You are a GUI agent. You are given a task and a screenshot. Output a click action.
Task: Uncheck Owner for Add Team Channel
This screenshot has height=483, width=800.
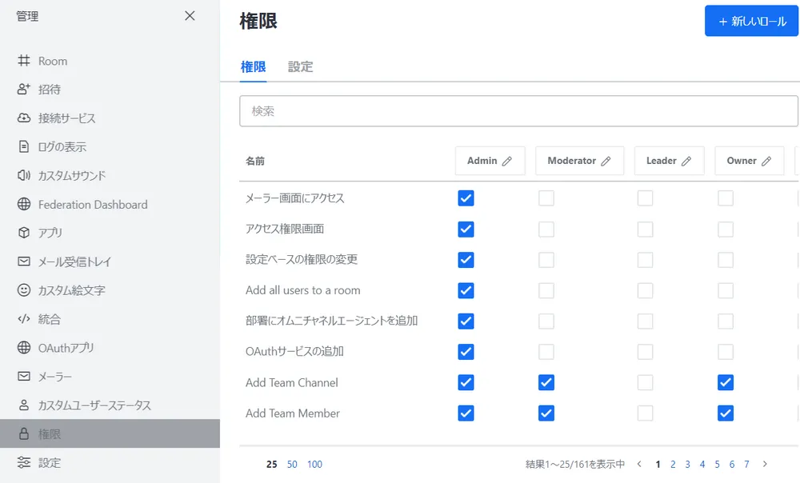pyautogui.click(x=726, y=382)
